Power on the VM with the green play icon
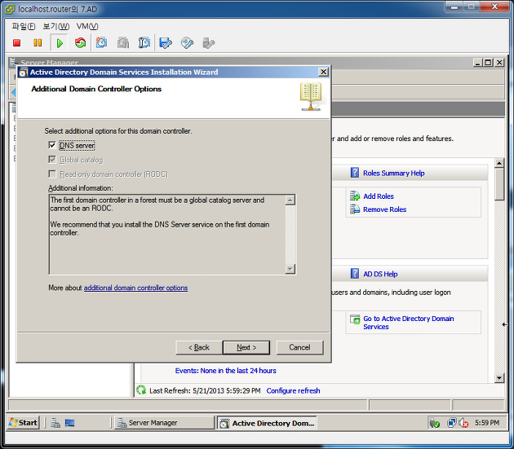Image resolution: width=514 pixels, height=449 pixels. [x=60, y=43]
